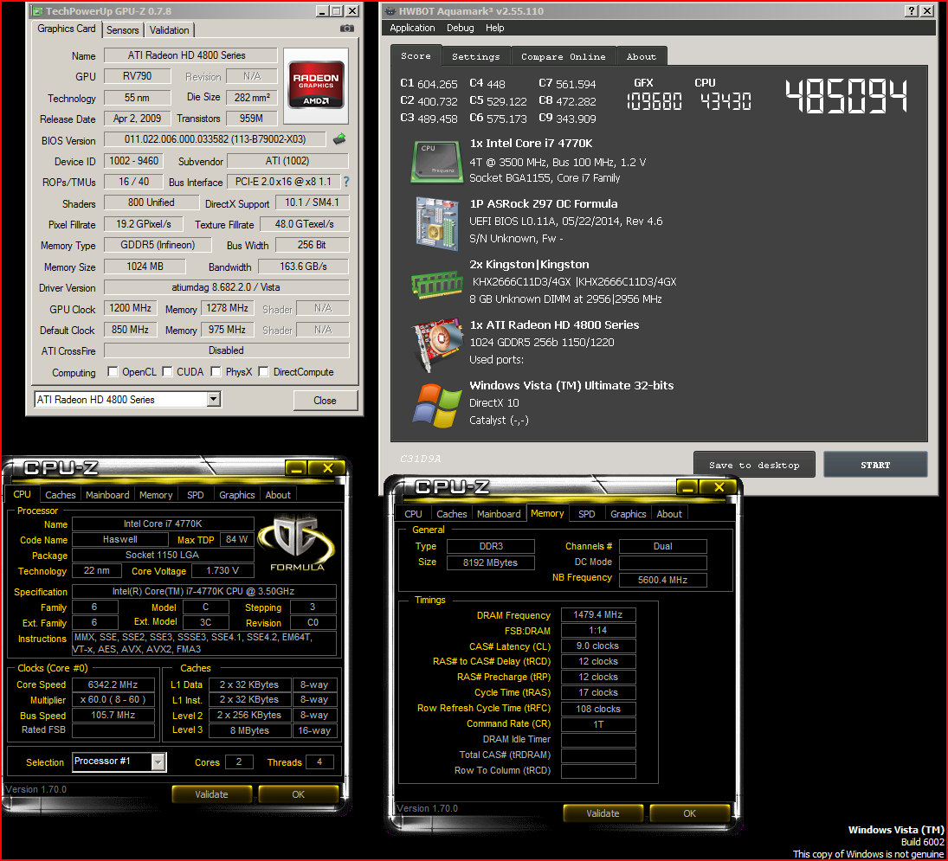Screen dimensions: 948x861
Task: Click the GPU-Z screenshot camera icon
Action: tap(347, 29)
